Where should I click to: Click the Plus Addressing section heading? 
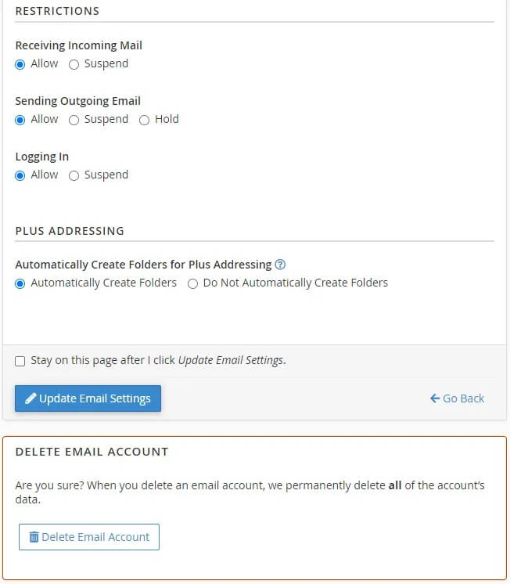(70, 231)
